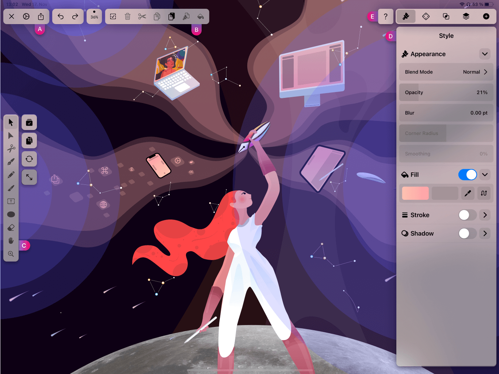Tap the Smoothing 0% slider

coord(446,154)
